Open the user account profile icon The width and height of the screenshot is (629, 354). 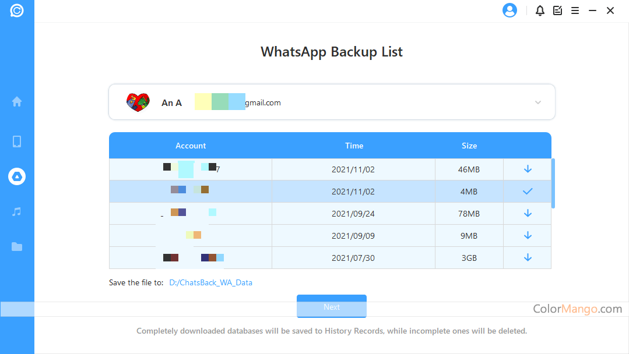click(x=509, y=10)
